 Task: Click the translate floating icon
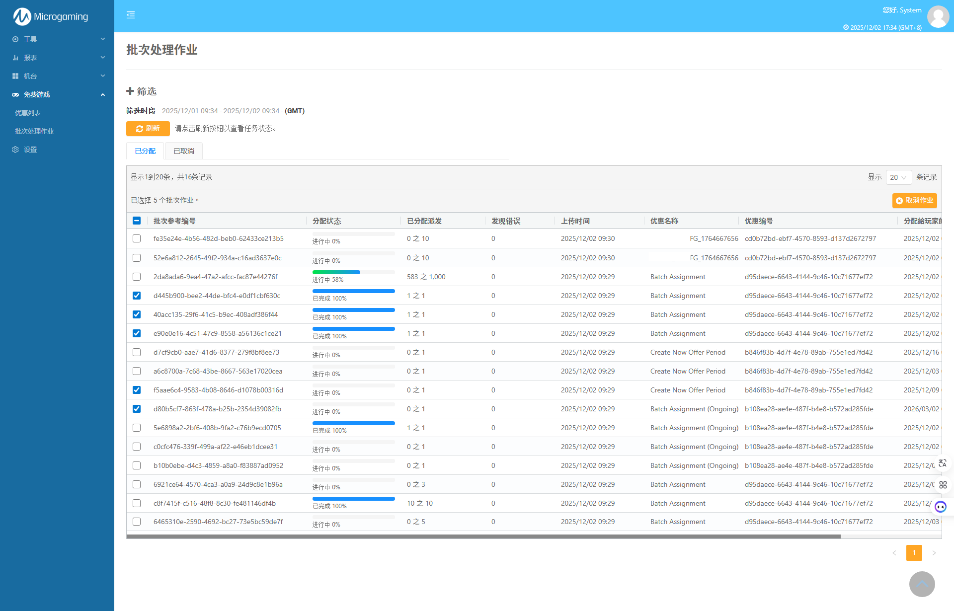click(943, 463)
